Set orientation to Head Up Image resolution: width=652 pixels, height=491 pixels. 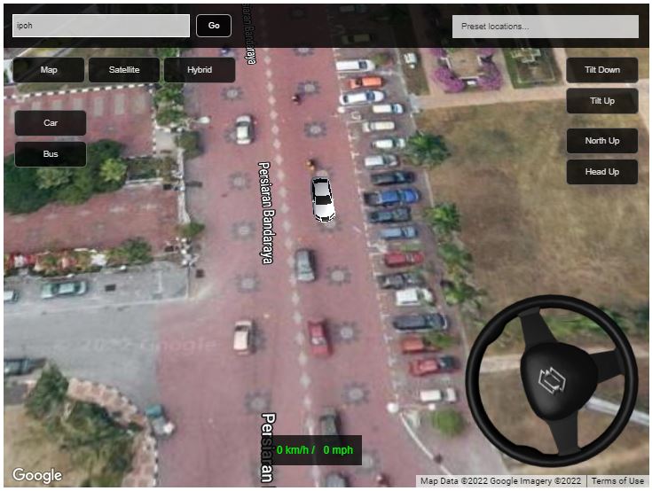pyautogui.click(x=602, y=172)
